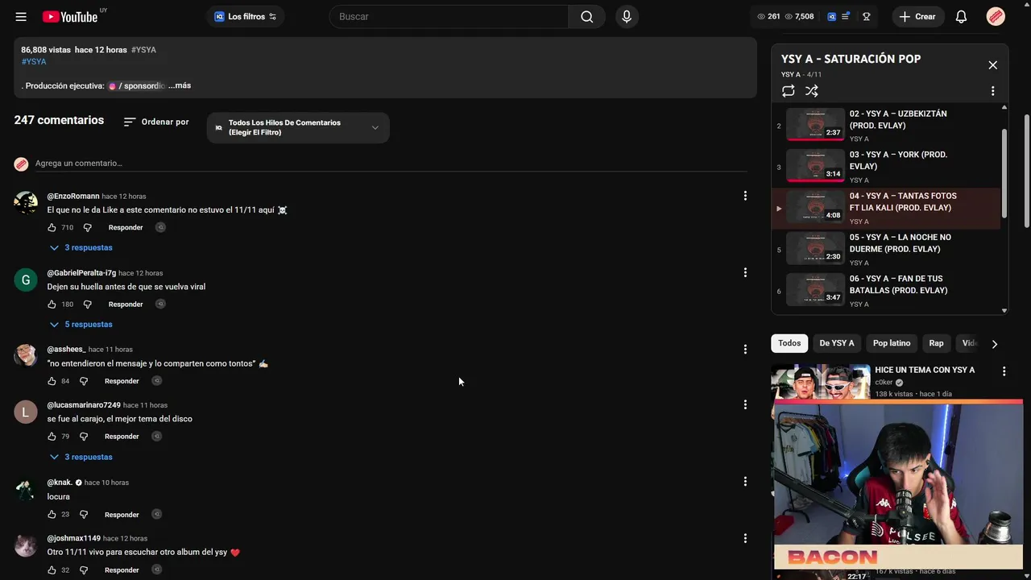1031x580 pixels.
Task: Like the @GabrielPeralta-i7g comment
Action: 52,304
